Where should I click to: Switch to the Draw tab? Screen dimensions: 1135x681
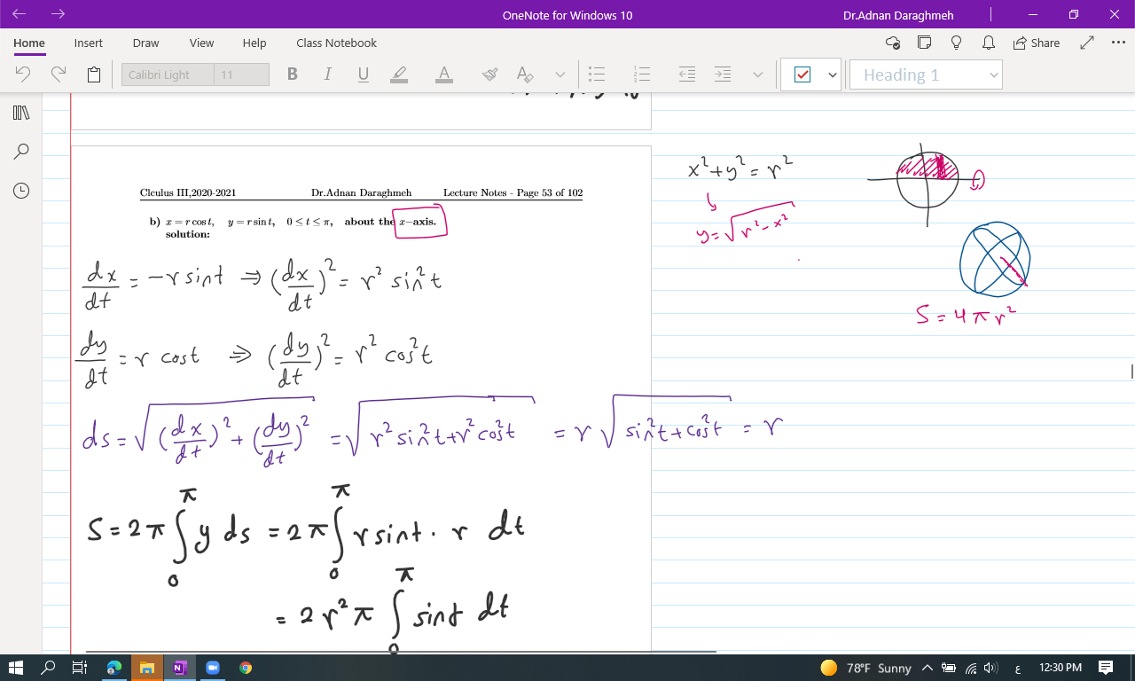(x=145, y=43)
